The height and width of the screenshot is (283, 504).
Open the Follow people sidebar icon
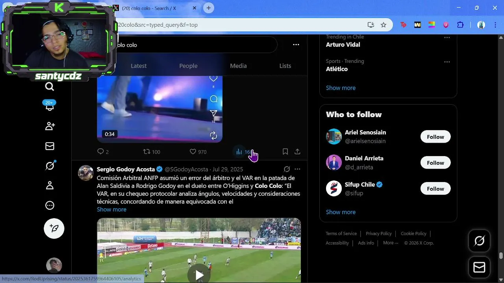click(x=50, y=126)
